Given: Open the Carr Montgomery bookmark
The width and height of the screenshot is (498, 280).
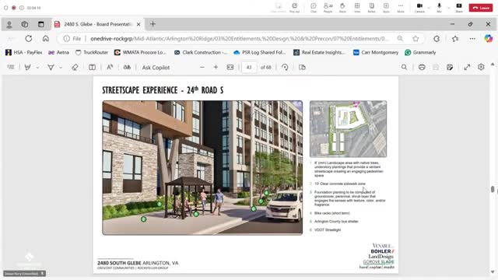Looking at the screenshot, I should point(376,52).
